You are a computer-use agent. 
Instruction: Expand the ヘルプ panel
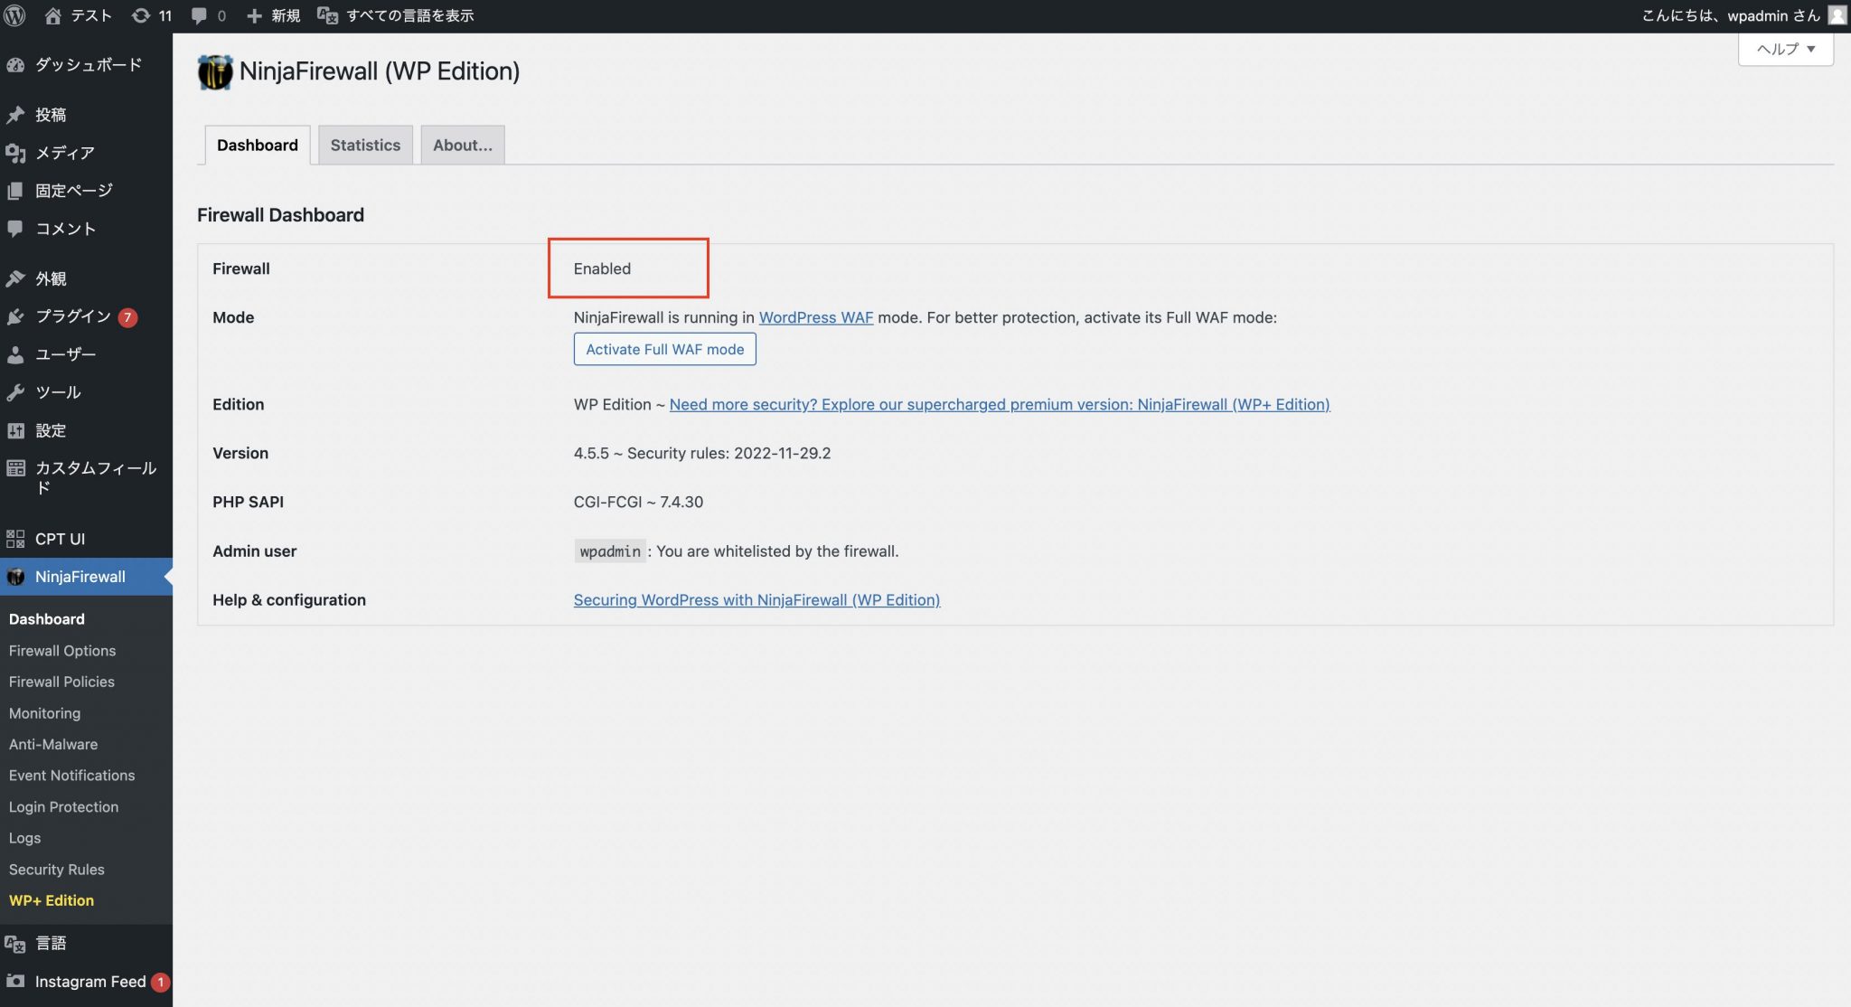click(x=1784, y=49)
